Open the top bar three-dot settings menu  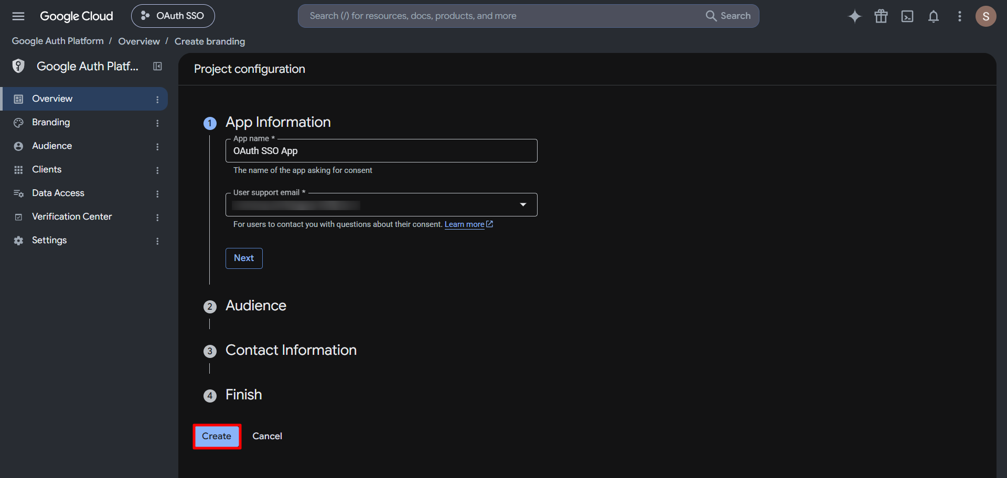[x=960, y=16]
